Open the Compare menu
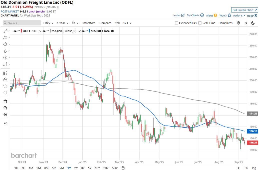 click(105, 23)
